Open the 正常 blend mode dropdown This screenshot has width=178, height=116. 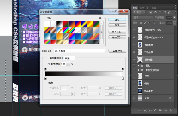coord(143,17)
